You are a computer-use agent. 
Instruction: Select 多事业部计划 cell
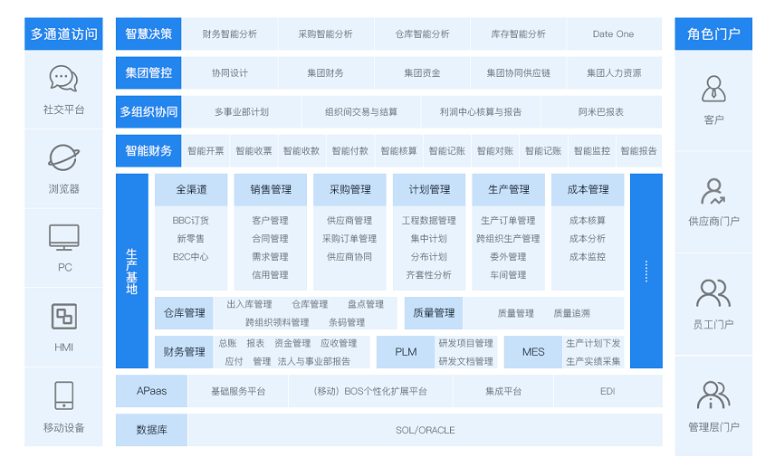click(241, 111)
